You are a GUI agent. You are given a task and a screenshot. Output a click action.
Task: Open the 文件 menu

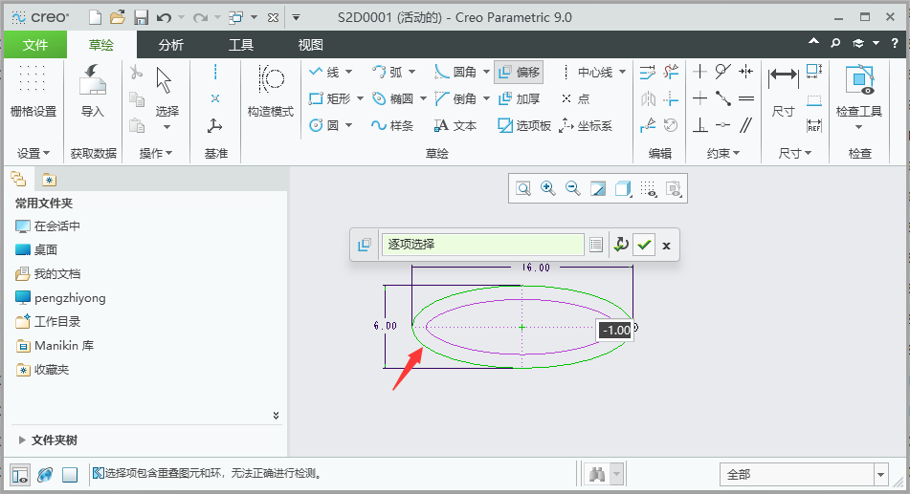[x=35, y=45]
